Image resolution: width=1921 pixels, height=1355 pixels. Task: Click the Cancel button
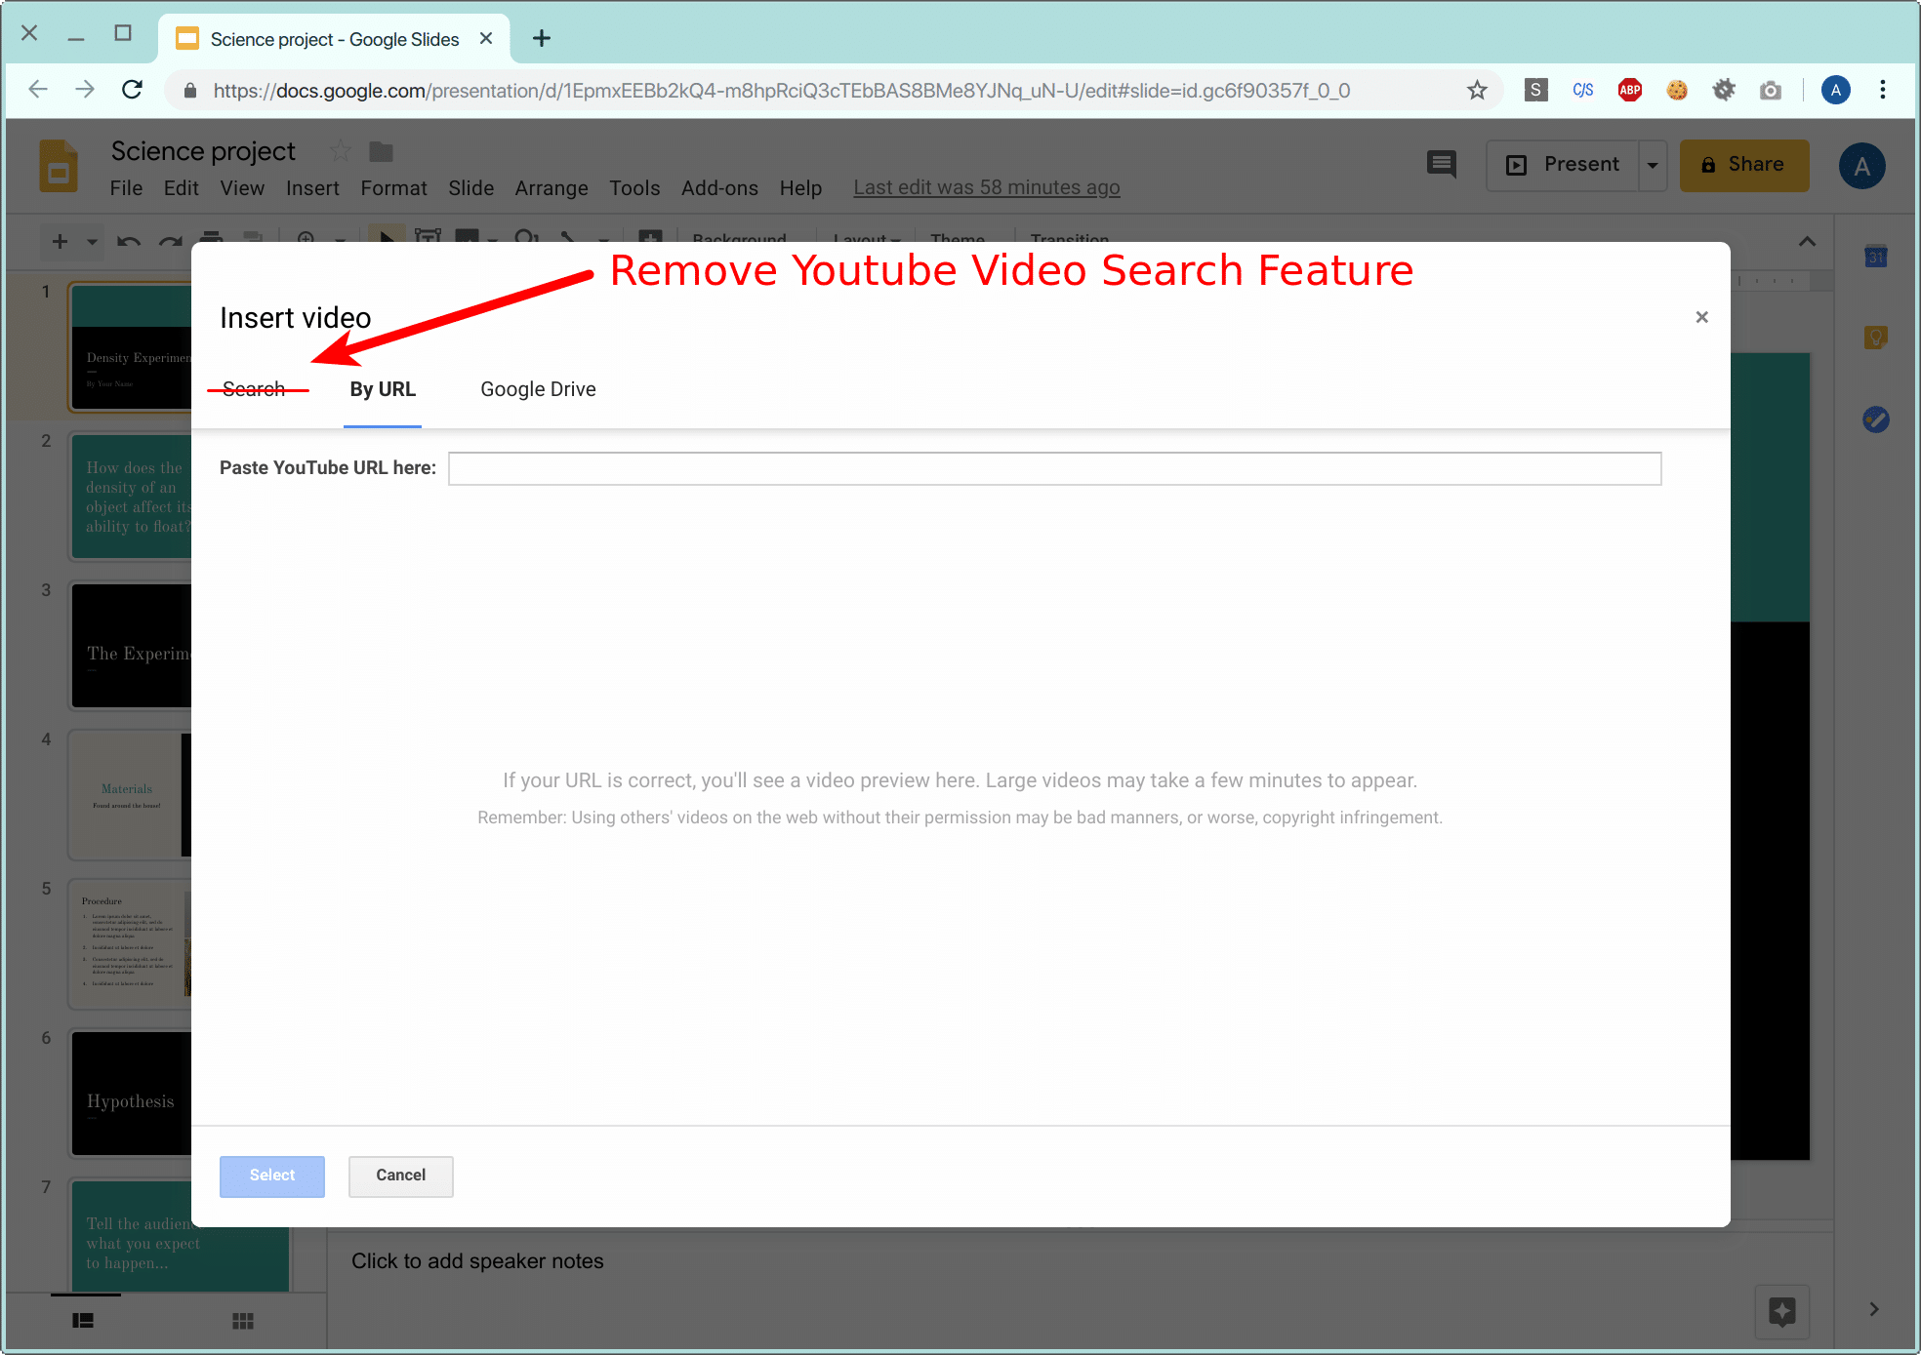point(400,1176)
